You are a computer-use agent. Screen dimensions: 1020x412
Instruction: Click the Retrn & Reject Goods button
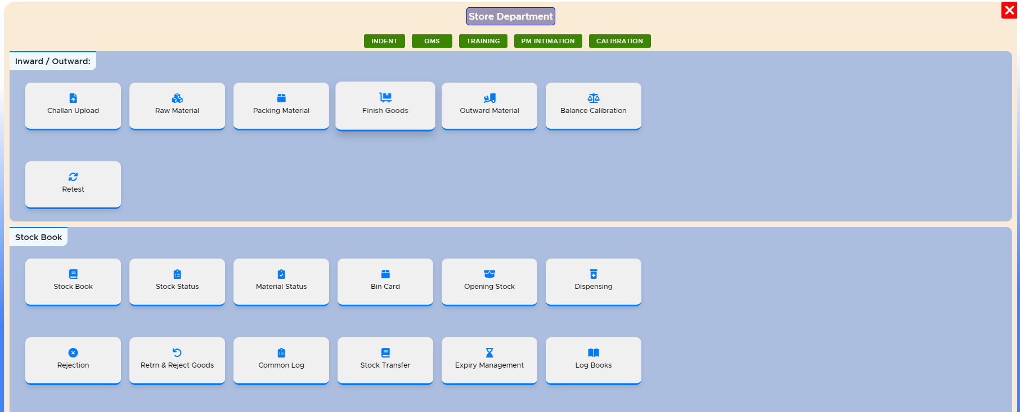point(177,360)
